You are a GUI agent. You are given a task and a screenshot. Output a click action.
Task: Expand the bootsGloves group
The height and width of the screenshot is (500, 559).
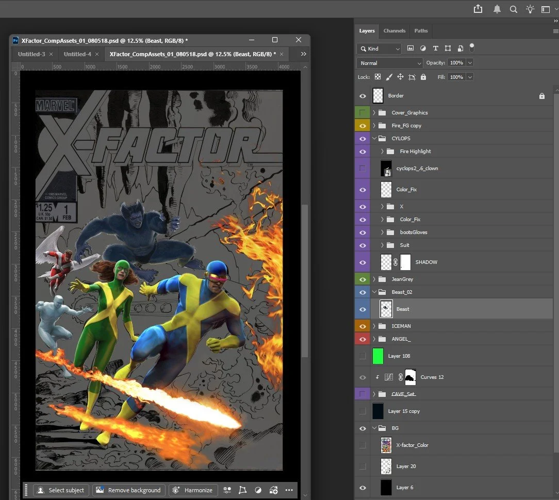(382, 232)
